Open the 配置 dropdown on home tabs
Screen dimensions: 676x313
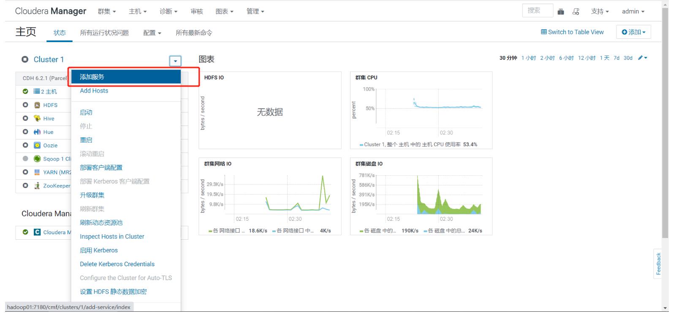point(152,33)
